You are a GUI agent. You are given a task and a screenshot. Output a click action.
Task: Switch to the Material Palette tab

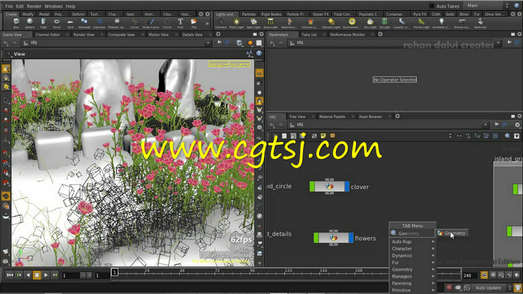coord(332,116)
